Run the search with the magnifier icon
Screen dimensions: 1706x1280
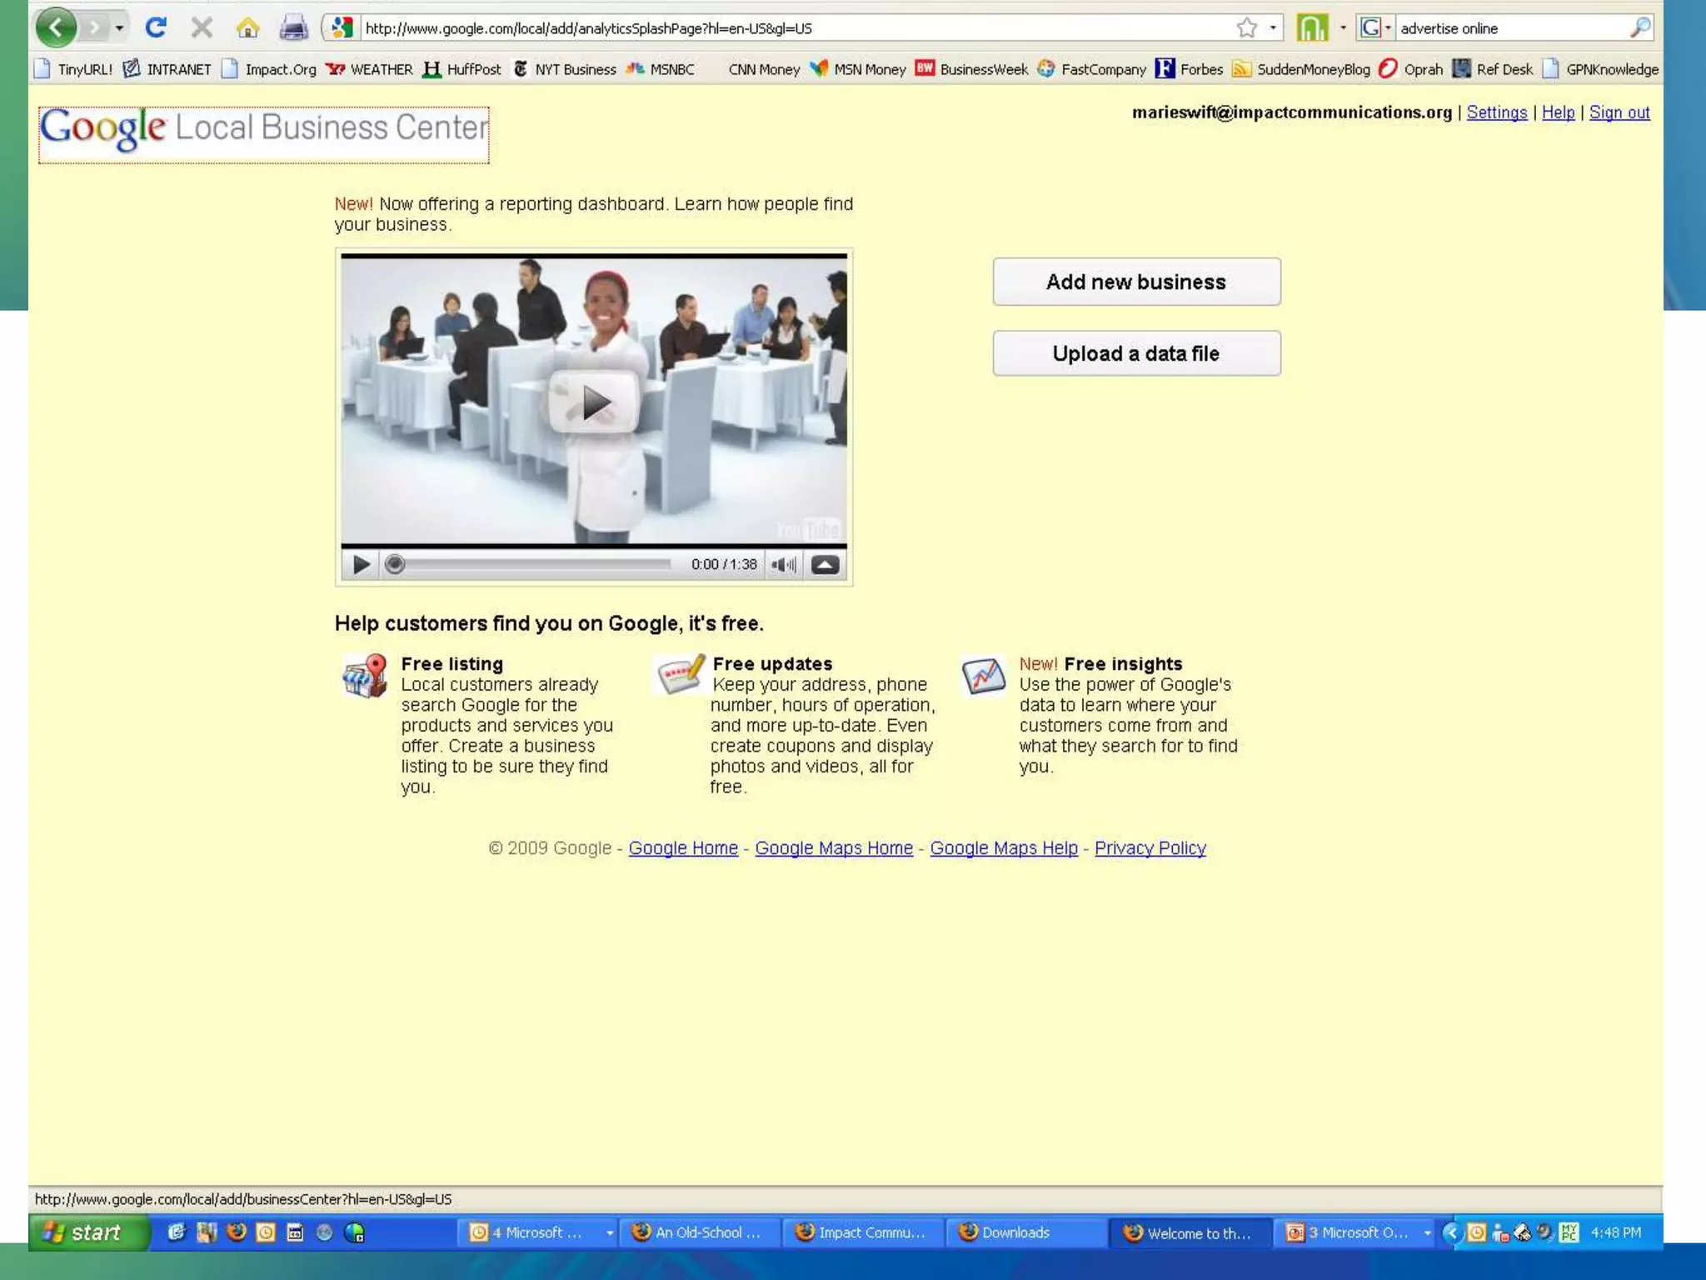pyautogui.click(x=1639, y=28)
